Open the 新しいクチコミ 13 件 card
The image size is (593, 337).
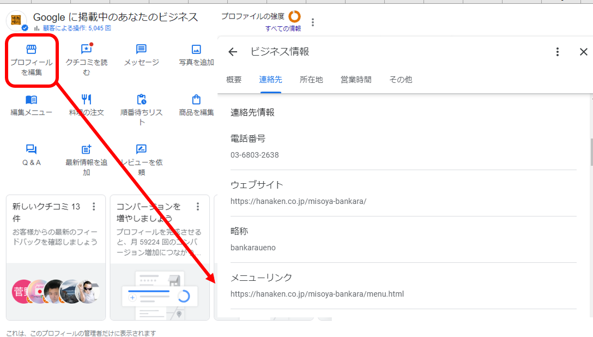[x=56, y=257]
